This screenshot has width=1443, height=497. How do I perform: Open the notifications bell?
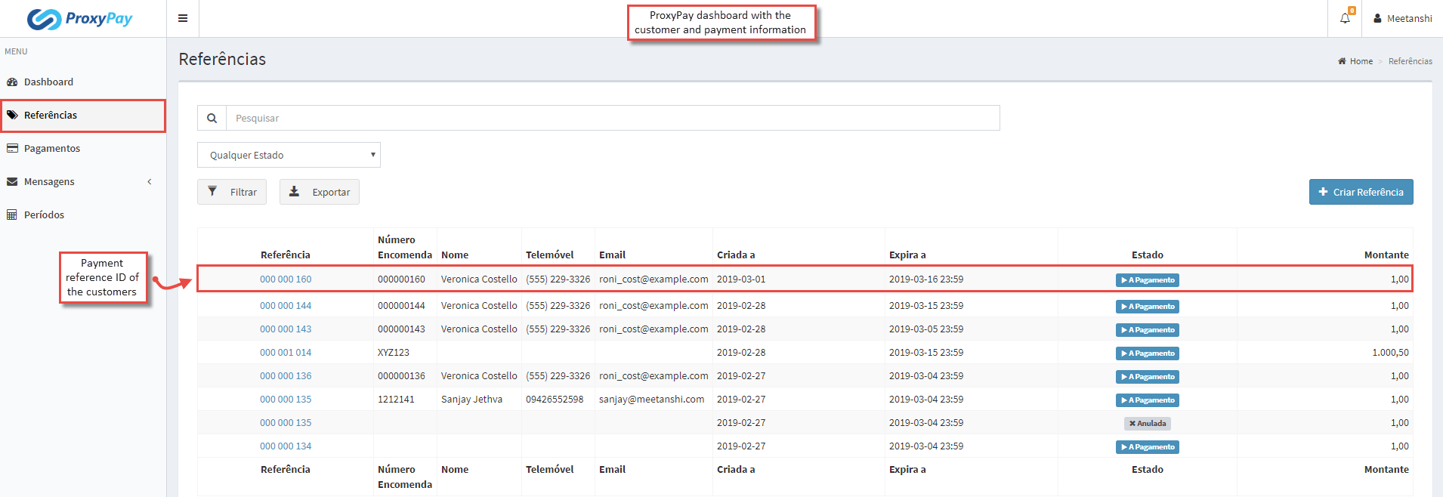click(x=1346, y=18)
